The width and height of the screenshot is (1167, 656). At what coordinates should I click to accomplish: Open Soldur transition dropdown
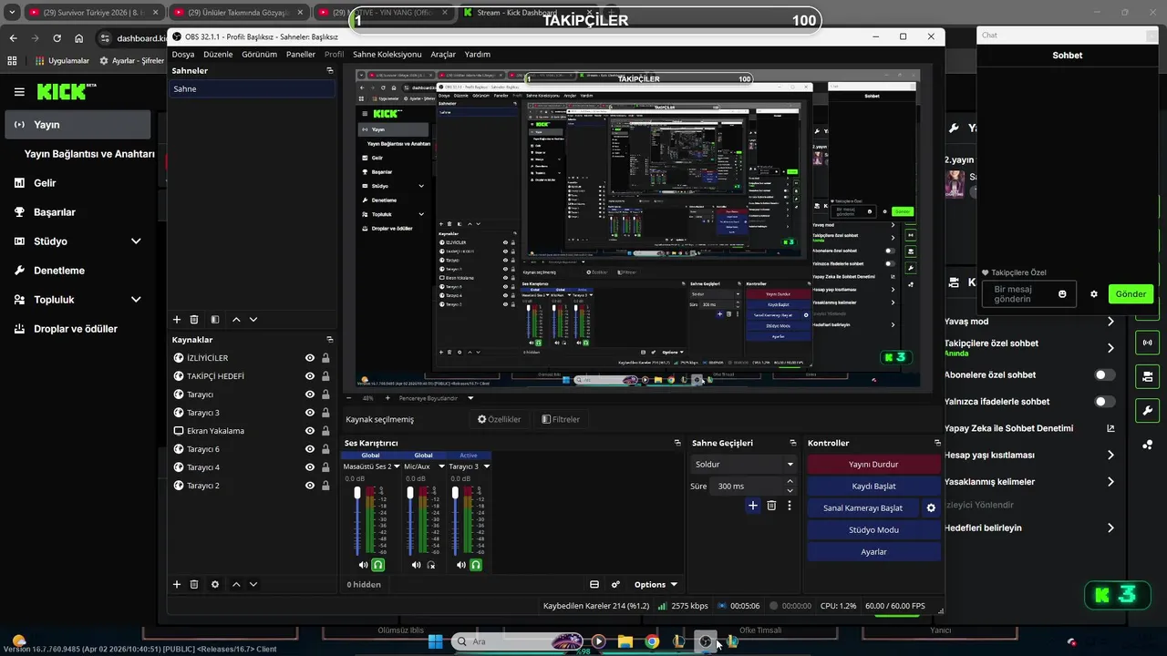point(743,465)
